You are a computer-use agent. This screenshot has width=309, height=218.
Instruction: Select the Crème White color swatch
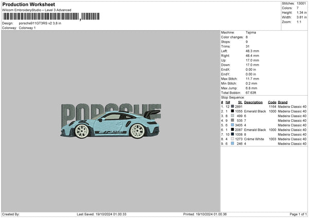point(233,139)
